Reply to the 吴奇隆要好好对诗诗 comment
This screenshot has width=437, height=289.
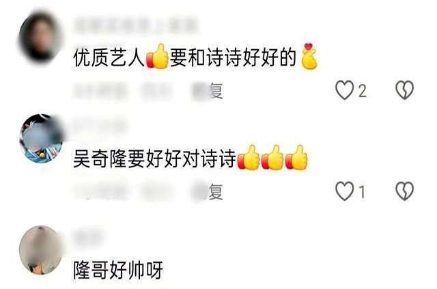tap(208, 192)
